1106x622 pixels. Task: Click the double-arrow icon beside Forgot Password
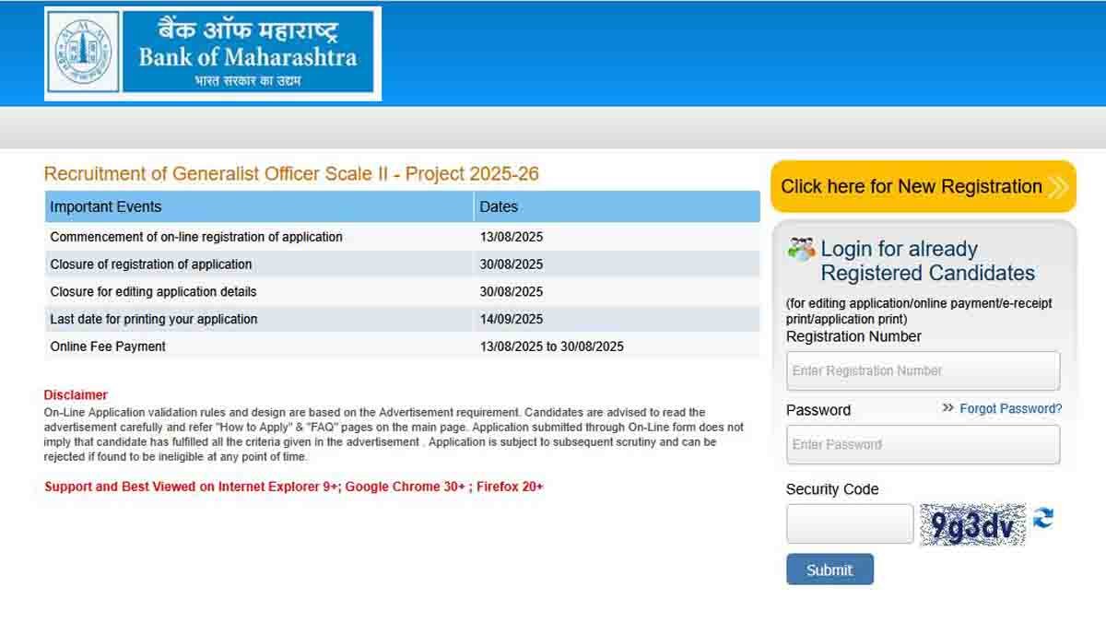pos(948,408)
